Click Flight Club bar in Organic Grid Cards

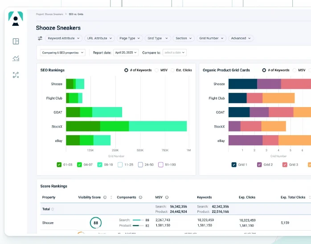pyautogui.click(x=262, y=98)
